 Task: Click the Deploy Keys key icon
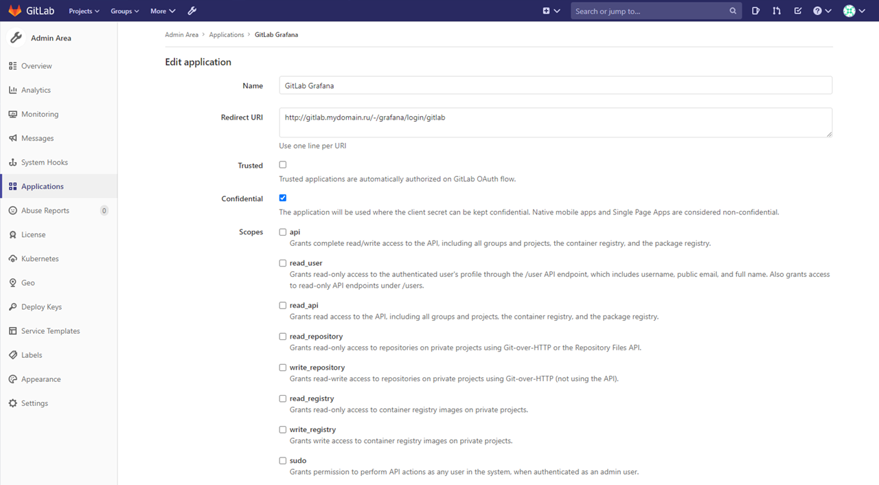13,306
